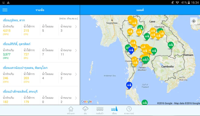Screen dimensions: 200x116
Task: Open the hamburger navigation menu
Action: click(x=5, y=10)
